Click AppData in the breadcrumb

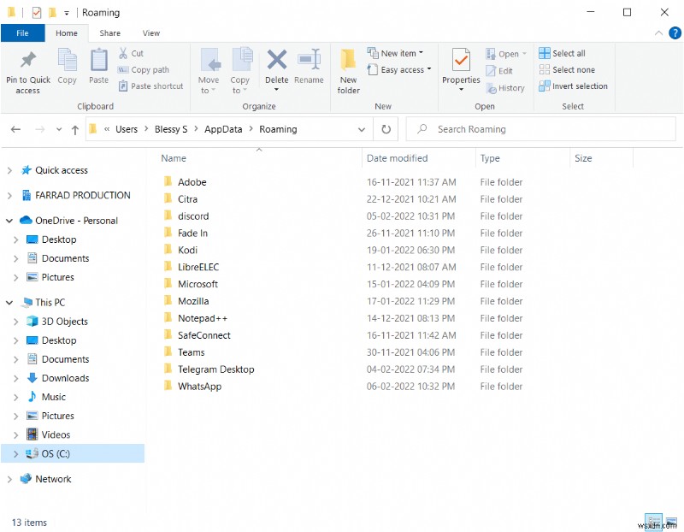[223, 129]
